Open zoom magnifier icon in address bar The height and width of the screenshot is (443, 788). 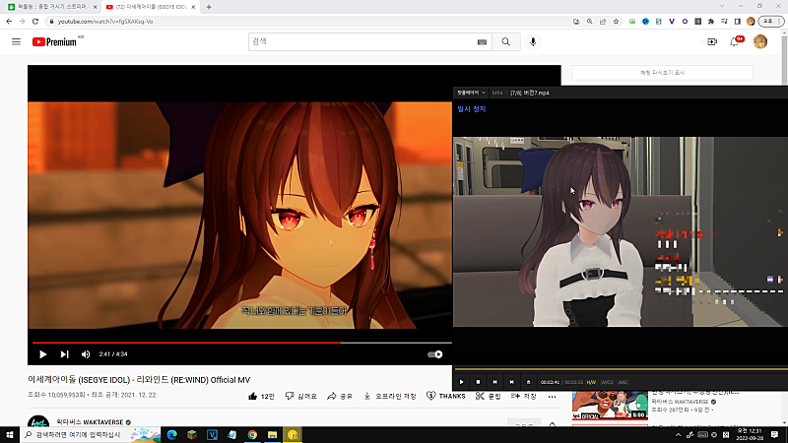pos(589,22)
